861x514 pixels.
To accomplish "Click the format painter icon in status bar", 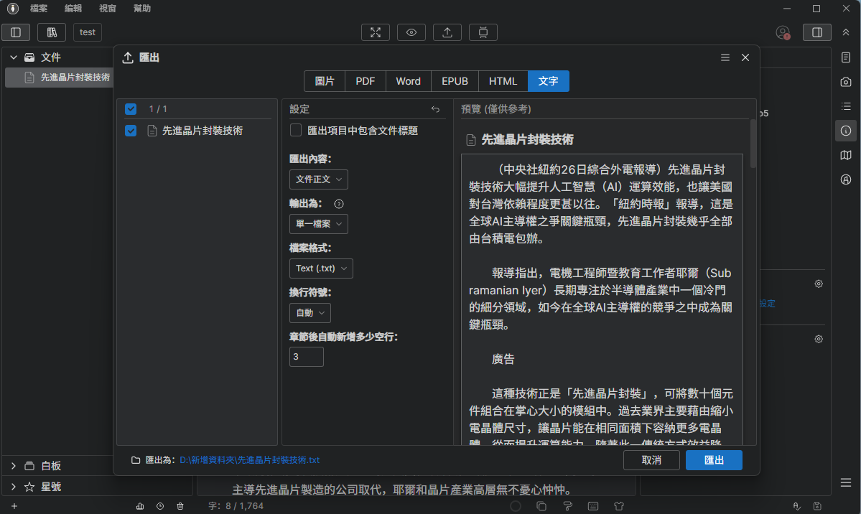I will point(568,506).
